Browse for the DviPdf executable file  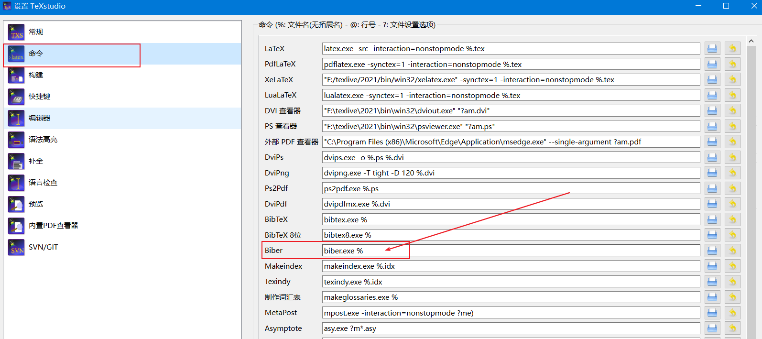pos(712,204)
